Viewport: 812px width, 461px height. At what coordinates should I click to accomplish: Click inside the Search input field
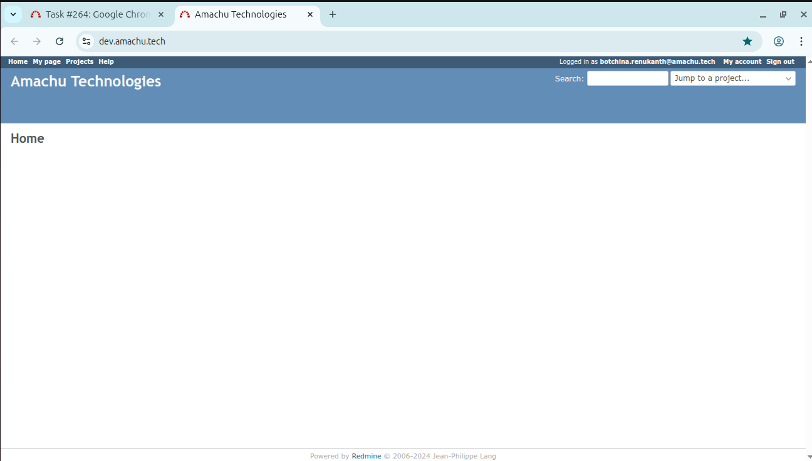(x=627, y=78)
